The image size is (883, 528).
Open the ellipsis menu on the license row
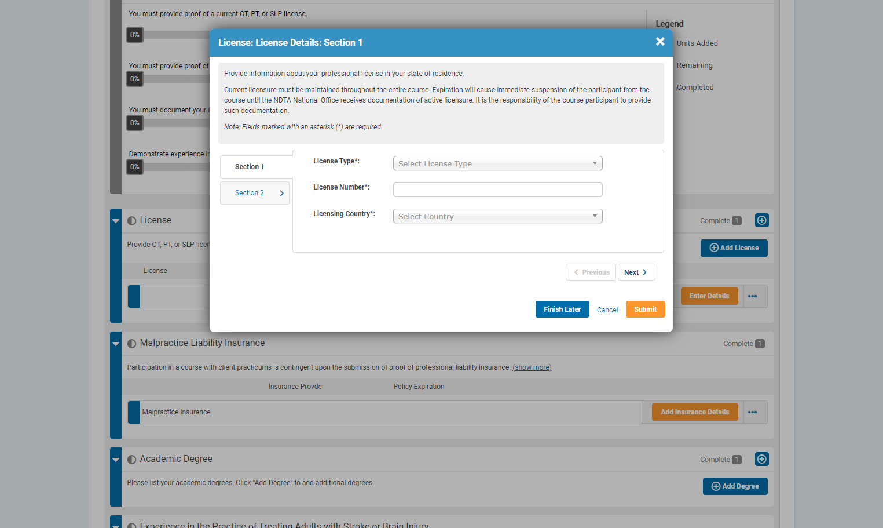[x=753, y=296]
